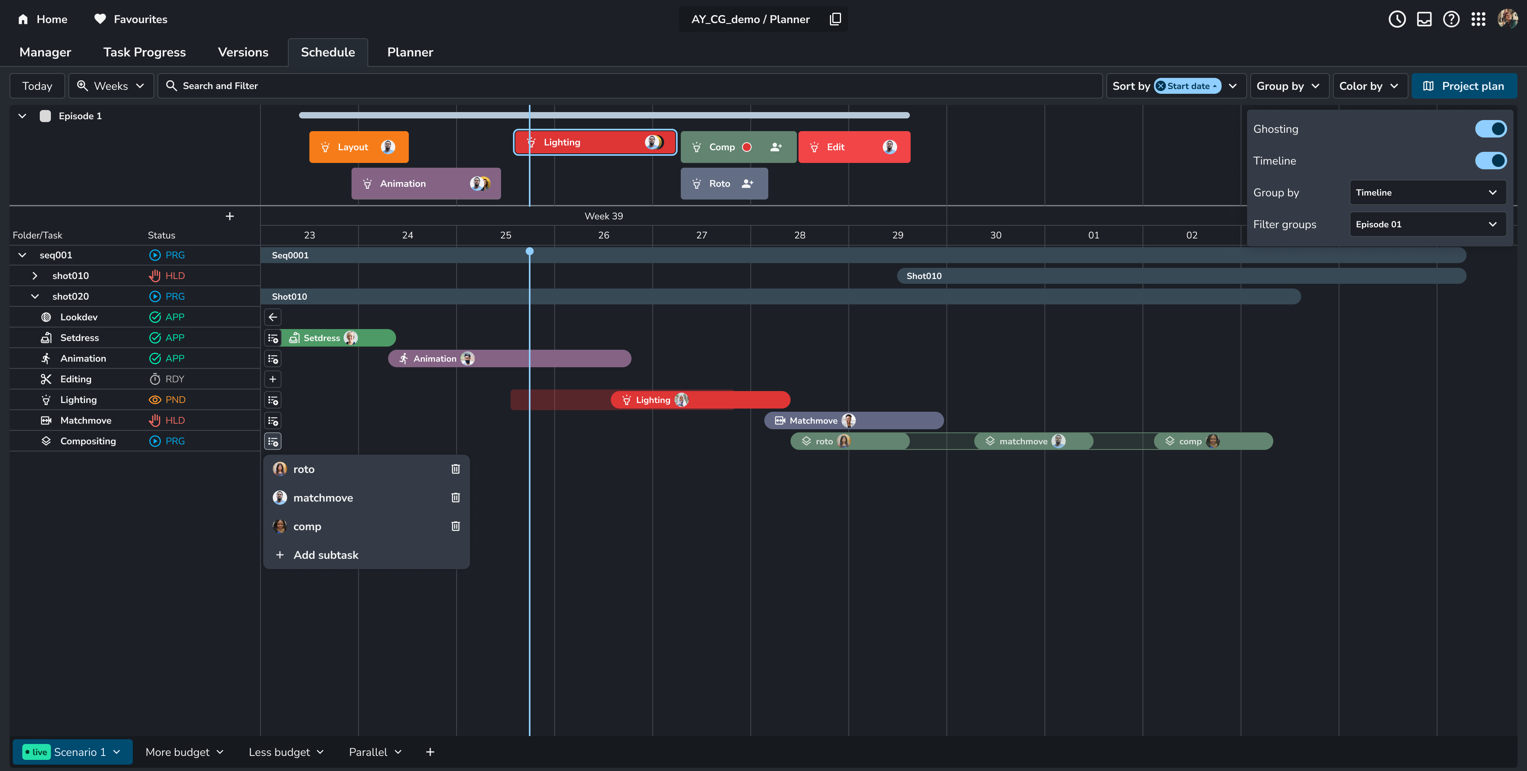Image resolution: width=1527 pixels, height=771 pixels.
Task: Open the apps grid icon
Action: tap(1478, 19)
